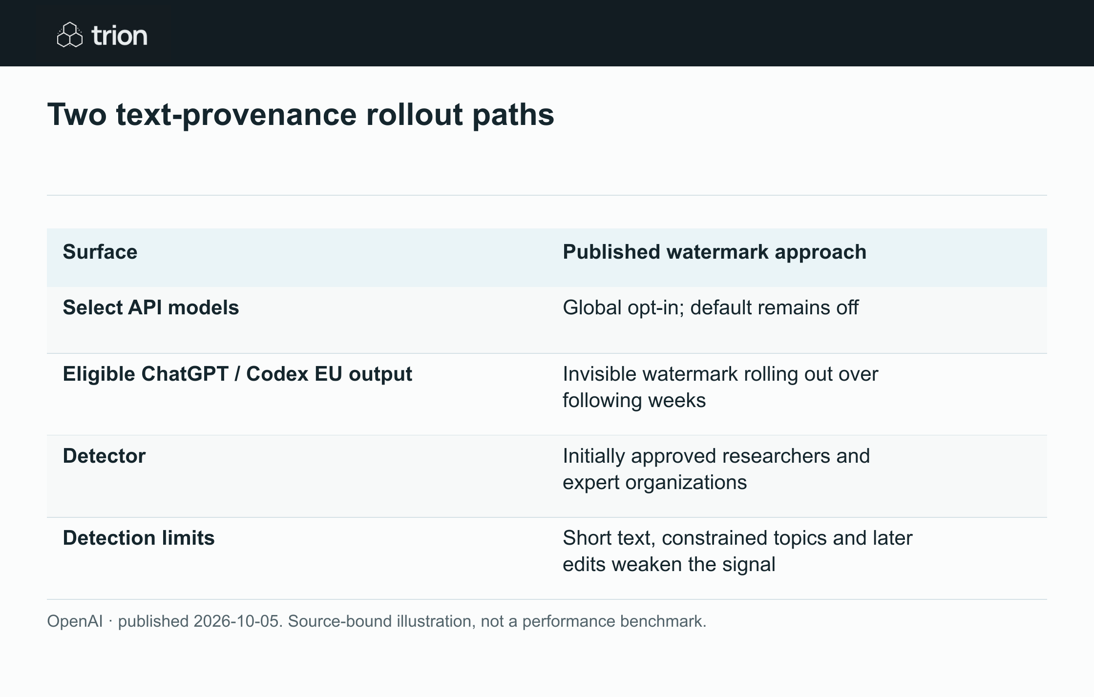1094x697 pixels.
Task: Select the 'Detector' row label
Action: 104,456
